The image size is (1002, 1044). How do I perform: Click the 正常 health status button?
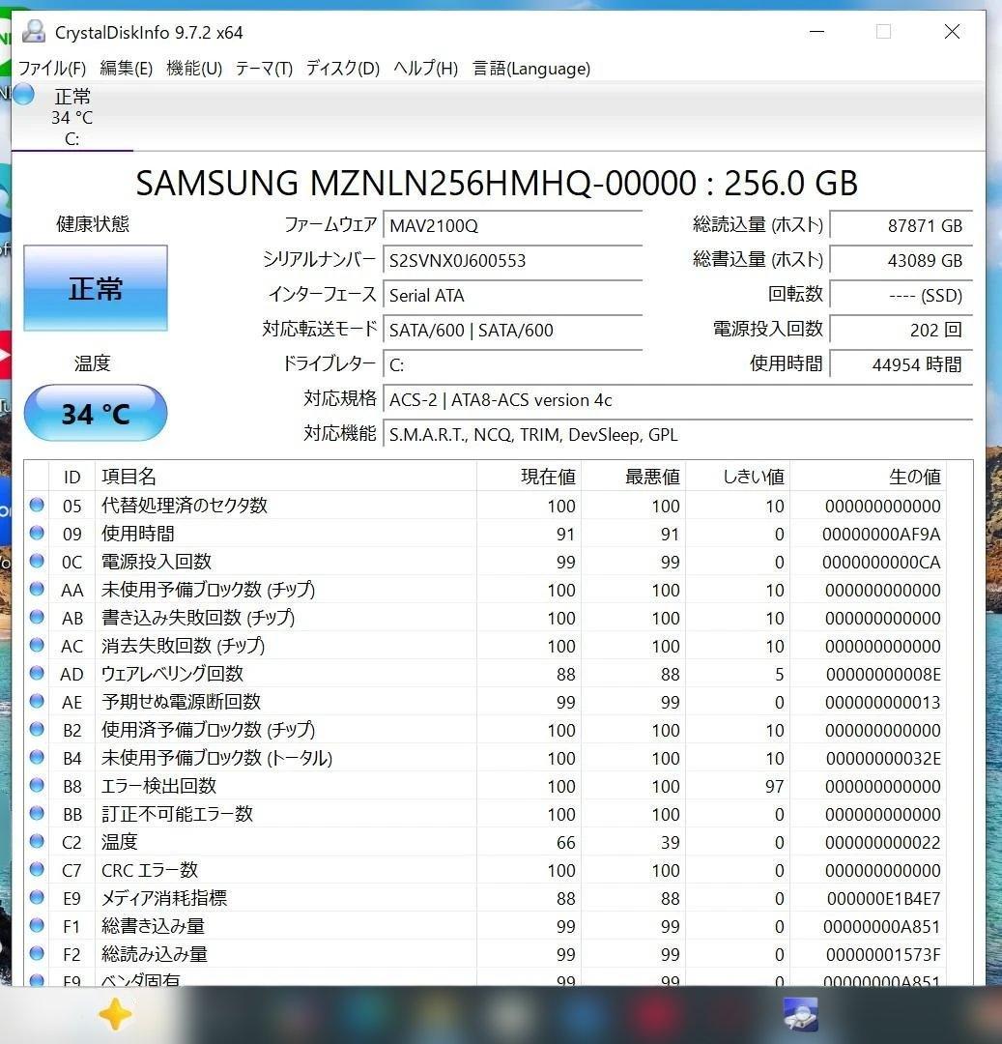95,287
